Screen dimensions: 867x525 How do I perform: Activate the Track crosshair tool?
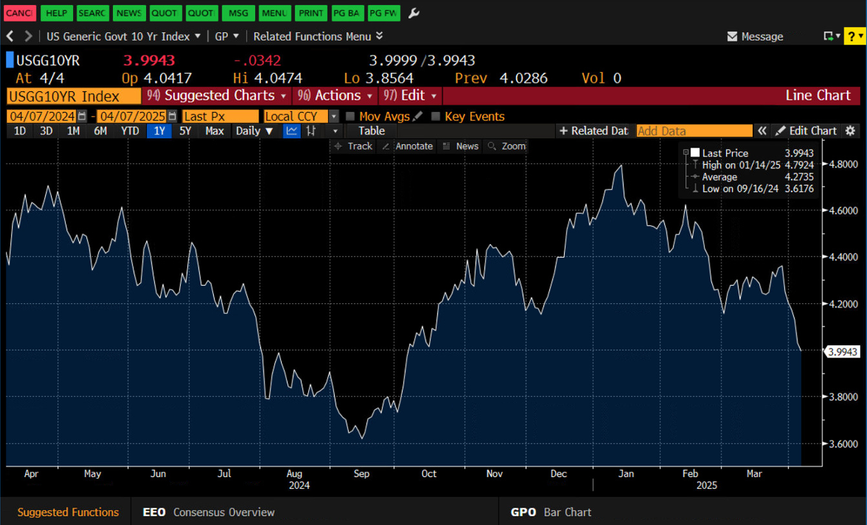tap(353, 146)
